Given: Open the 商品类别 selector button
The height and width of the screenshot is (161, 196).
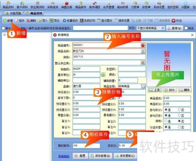Looking at the screenshot, I should (x=143, y=86).
